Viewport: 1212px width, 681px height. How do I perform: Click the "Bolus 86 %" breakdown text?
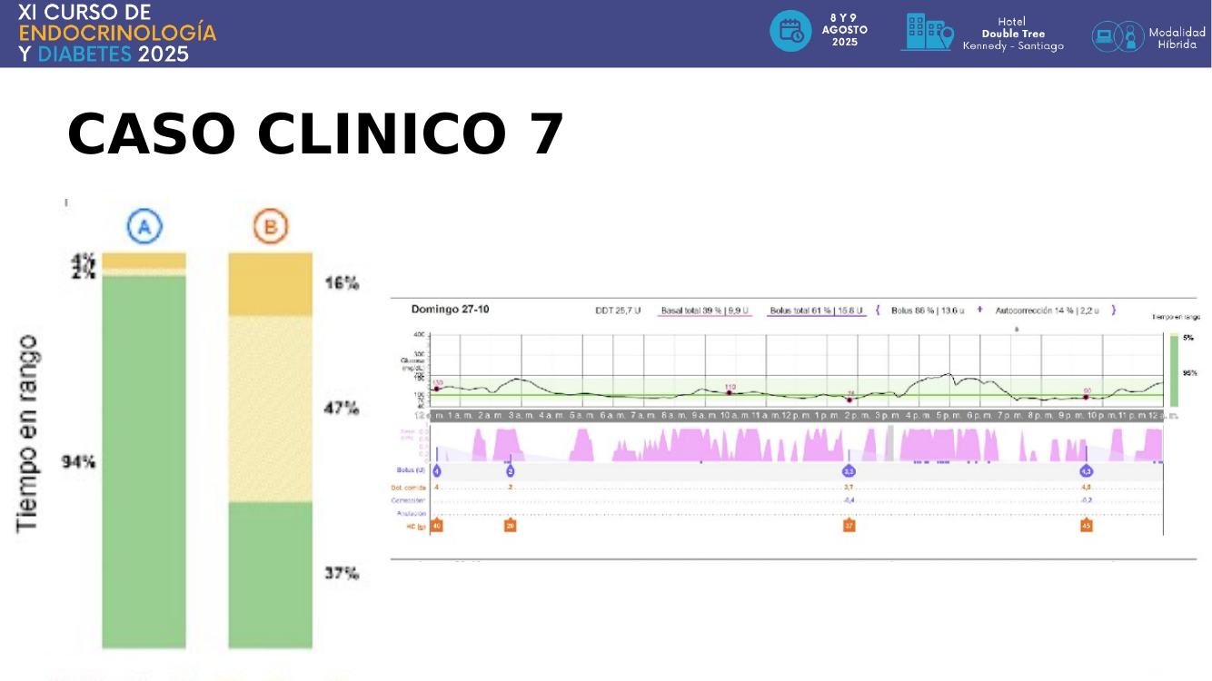(x=928, y=311)
